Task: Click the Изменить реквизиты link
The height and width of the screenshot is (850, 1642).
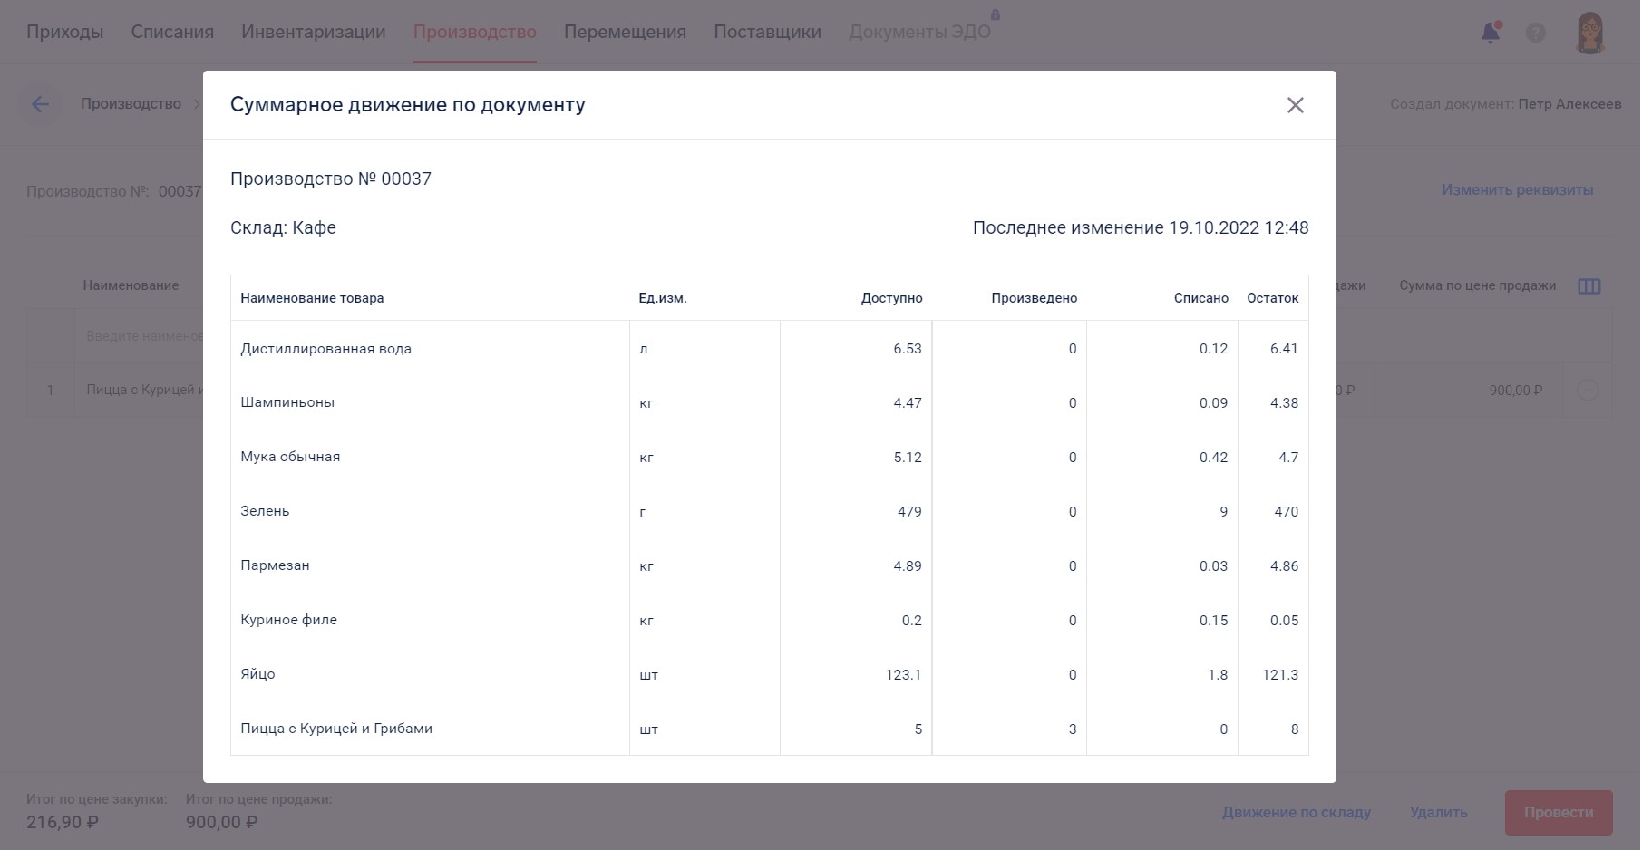Action: pos(1517,190)
